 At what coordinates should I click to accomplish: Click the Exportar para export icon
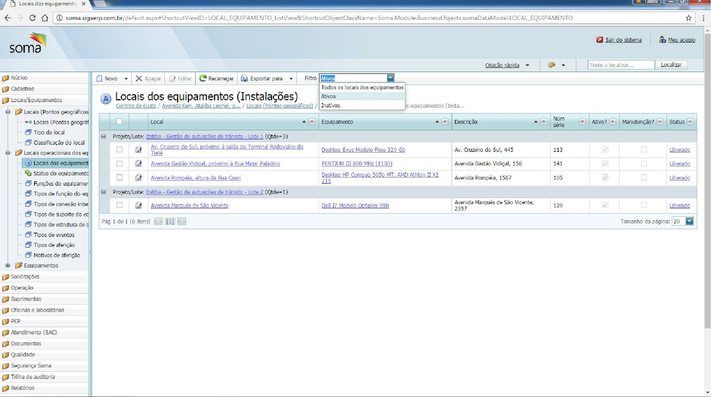[245, 78]
